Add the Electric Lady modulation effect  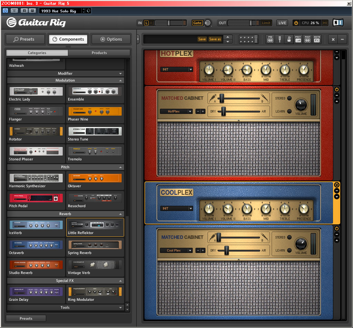(36, 94)
